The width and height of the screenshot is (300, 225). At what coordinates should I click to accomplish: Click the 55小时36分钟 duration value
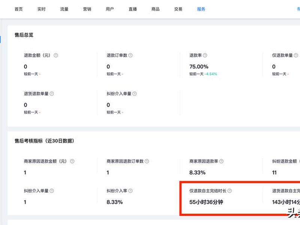(x=206, y=202)
